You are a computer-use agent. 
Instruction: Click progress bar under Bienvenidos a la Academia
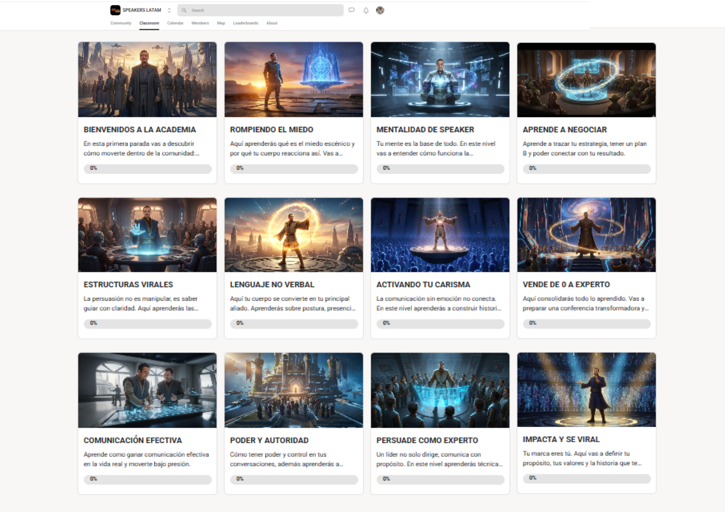[148, 168]
